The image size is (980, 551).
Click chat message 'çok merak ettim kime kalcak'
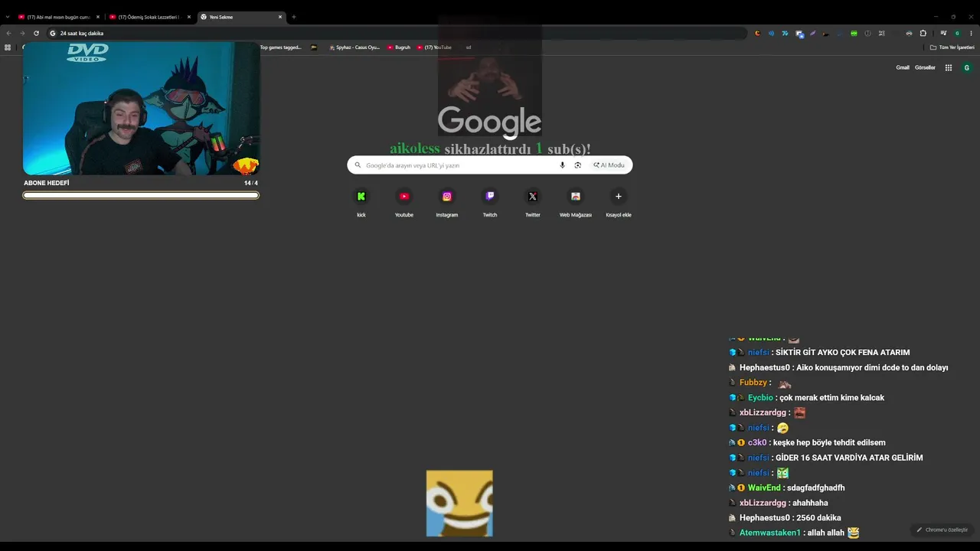click(x=831, y=398)
